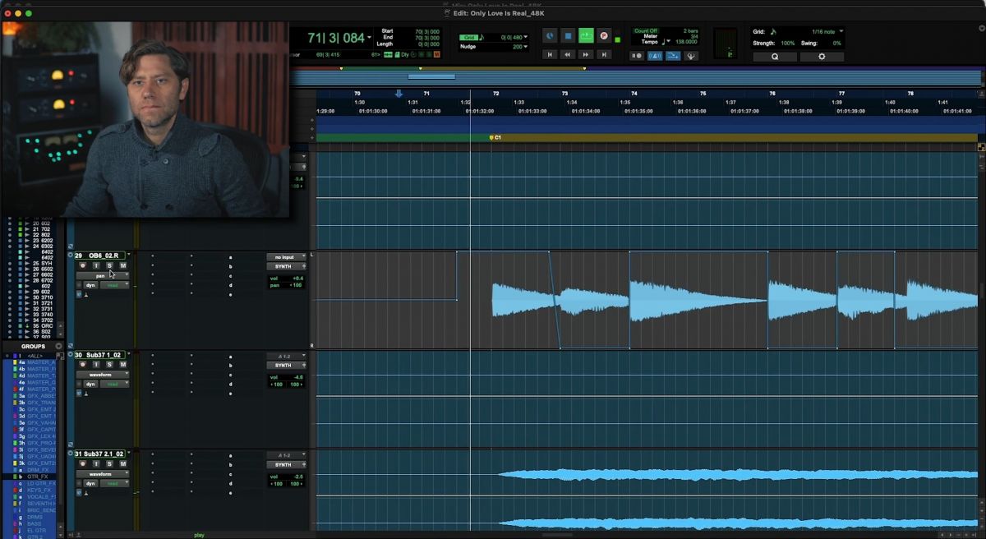Toggle MIDI Merge in the transport
The image size is (986, 539).
coord(672,56)
